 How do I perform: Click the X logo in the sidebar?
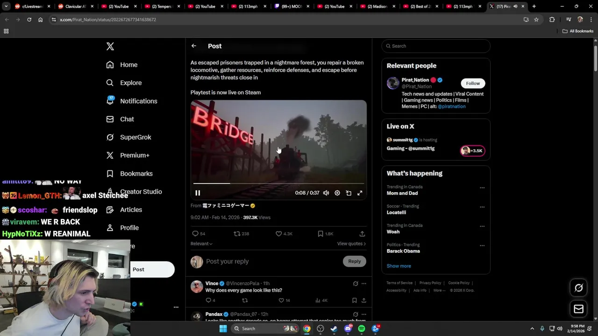click(110, 46)
